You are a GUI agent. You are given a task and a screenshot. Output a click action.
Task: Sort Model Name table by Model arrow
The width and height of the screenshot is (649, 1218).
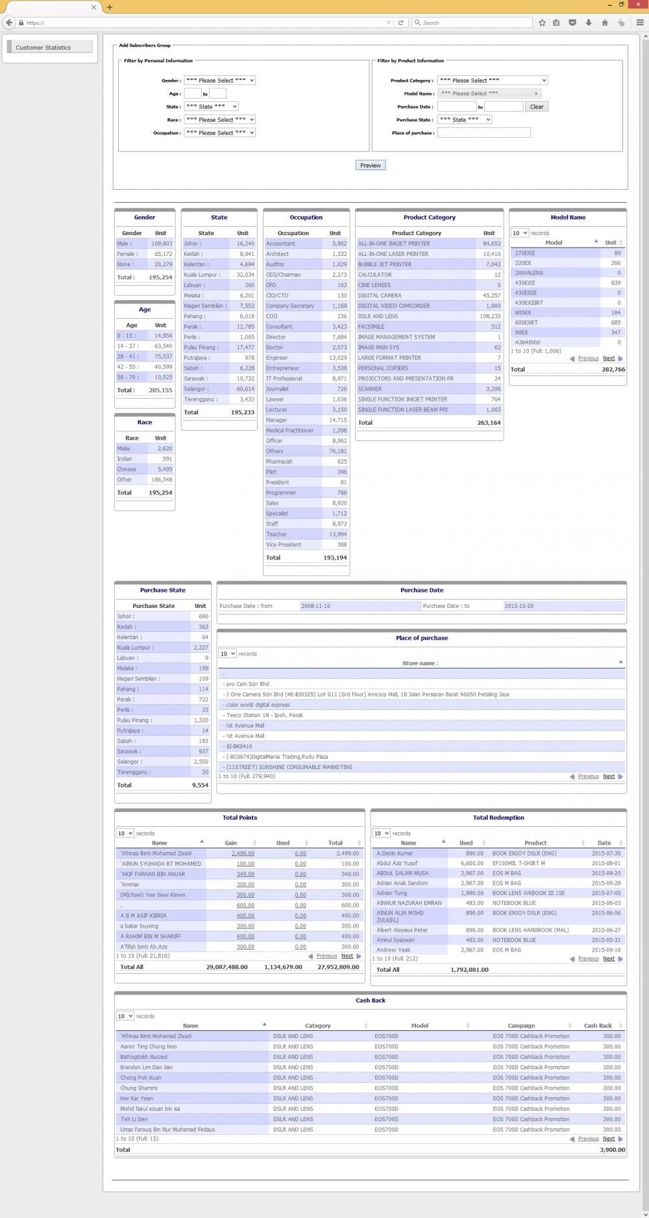[x=596, y=242]
